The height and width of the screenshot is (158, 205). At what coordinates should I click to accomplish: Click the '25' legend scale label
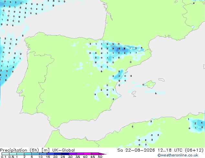63,157
